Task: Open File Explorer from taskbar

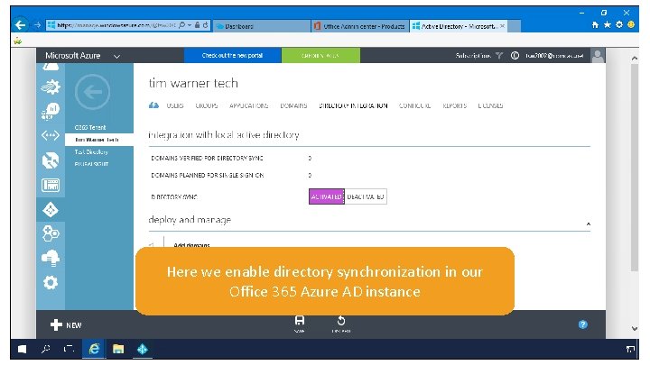Action: [118, 350]
